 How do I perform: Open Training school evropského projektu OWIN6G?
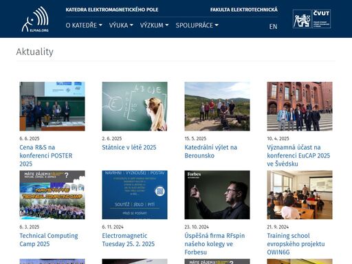click(296, 244)
